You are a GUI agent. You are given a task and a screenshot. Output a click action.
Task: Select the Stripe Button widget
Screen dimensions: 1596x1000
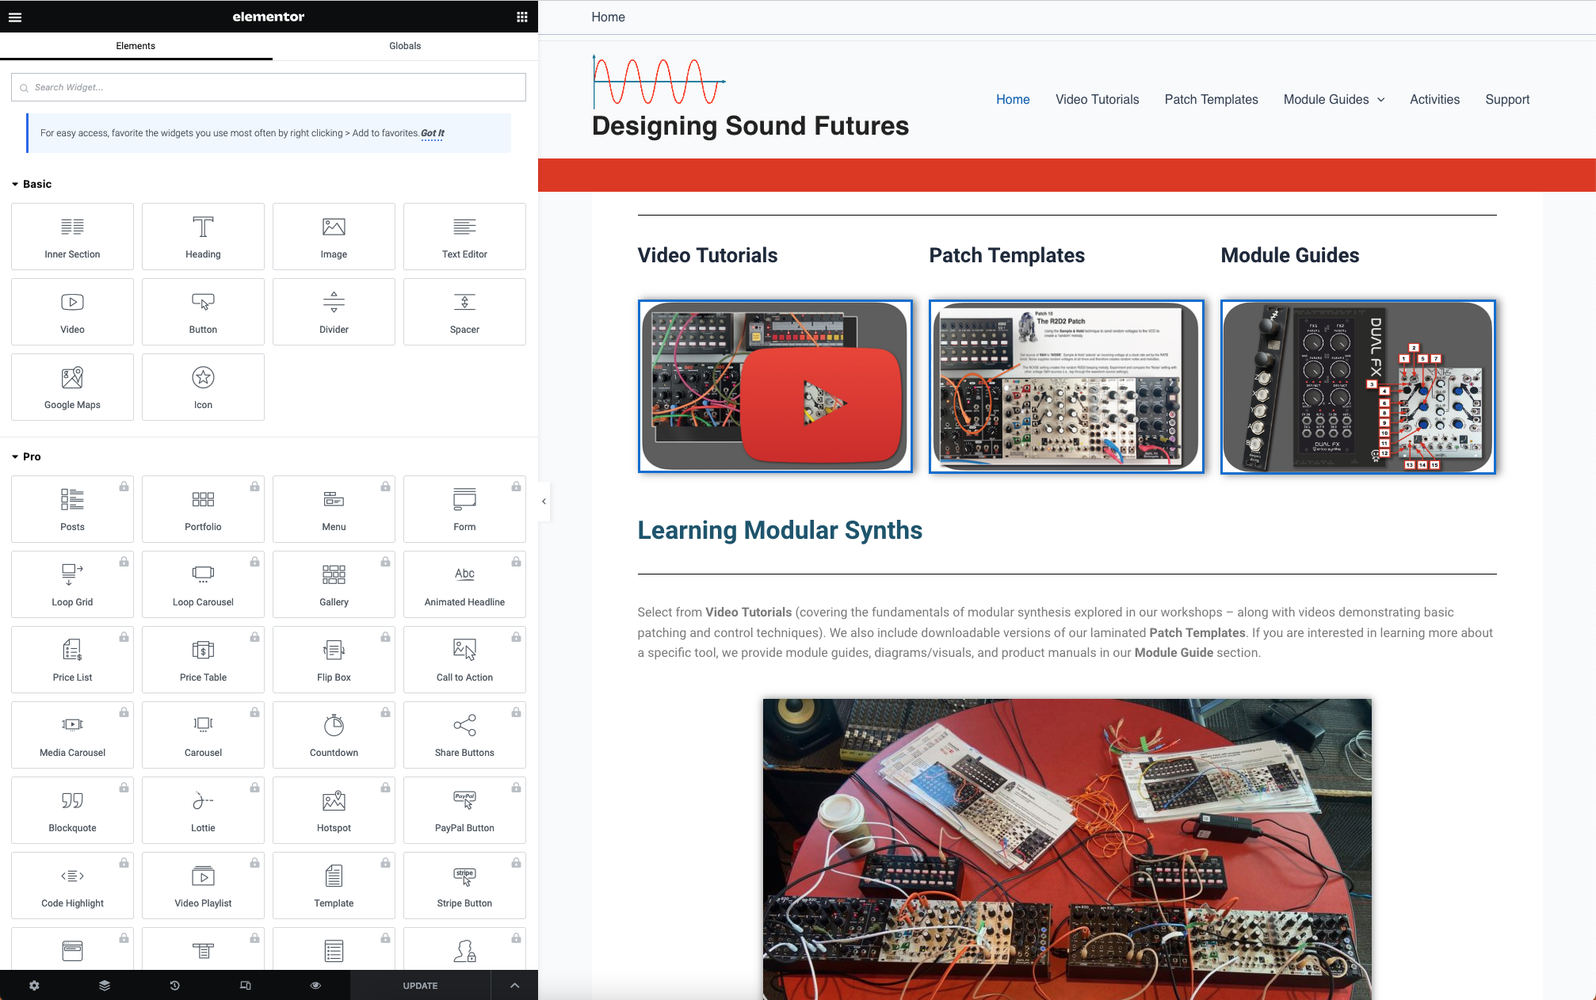(x=464, y=885)
